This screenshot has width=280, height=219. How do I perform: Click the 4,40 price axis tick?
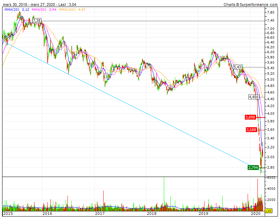coord(271,99)
